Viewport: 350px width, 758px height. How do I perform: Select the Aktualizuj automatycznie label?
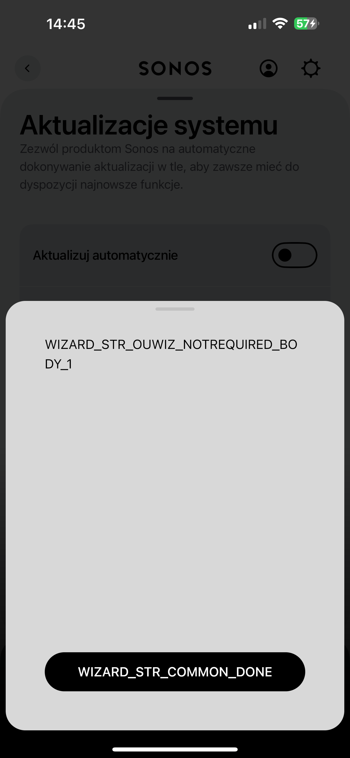(105, 255)
